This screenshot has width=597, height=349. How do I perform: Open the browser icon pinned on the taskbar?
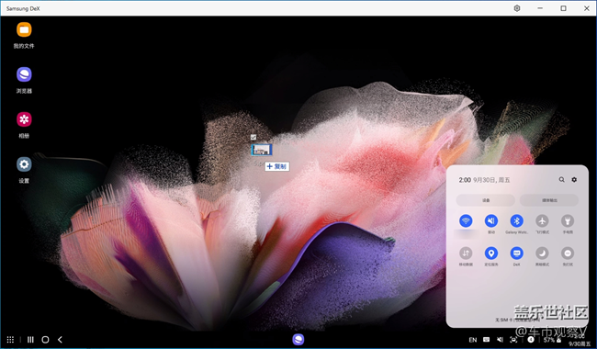298,339
